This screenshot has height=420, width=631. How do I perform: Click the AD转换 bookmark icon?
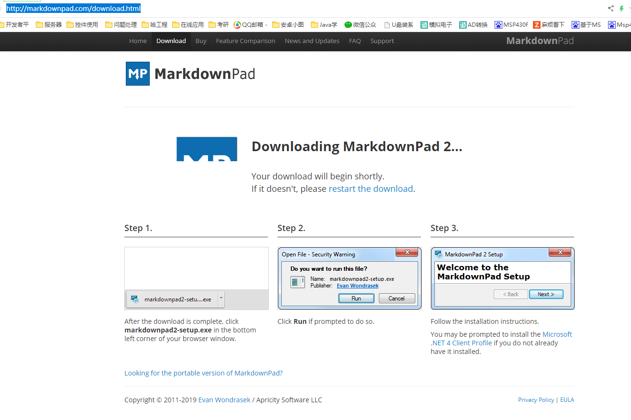(462, 24)
